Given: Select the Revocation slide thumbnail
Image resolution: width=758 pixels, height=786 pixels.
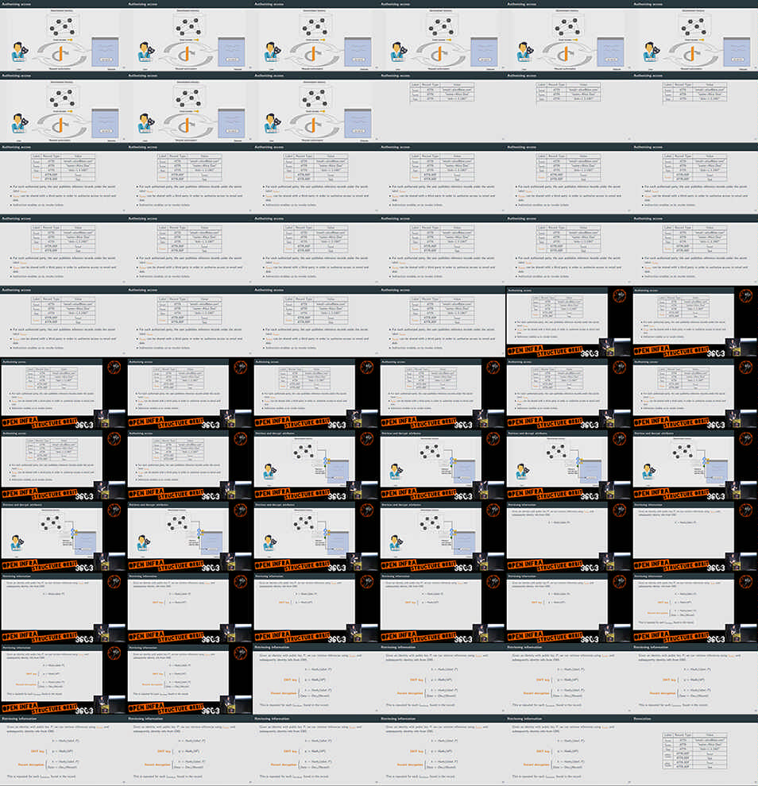Looking at the screenshot, I should click(695, 750).
